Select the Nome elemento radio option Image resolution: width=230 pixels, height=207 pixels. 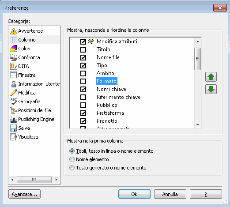(72, 159)
